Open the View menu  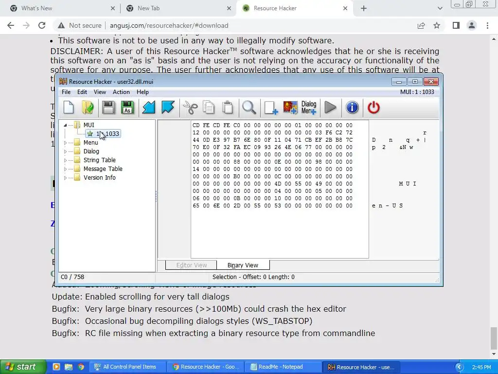100,92
